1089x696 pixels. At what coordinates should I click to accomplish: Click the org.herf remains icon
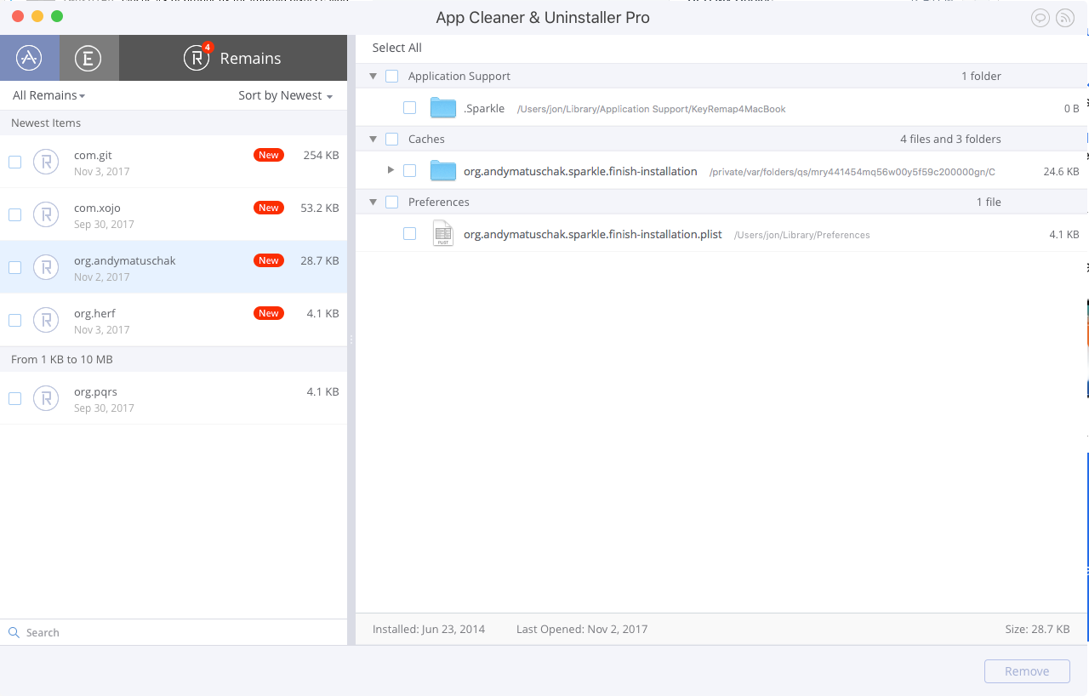tap(46, 320)
